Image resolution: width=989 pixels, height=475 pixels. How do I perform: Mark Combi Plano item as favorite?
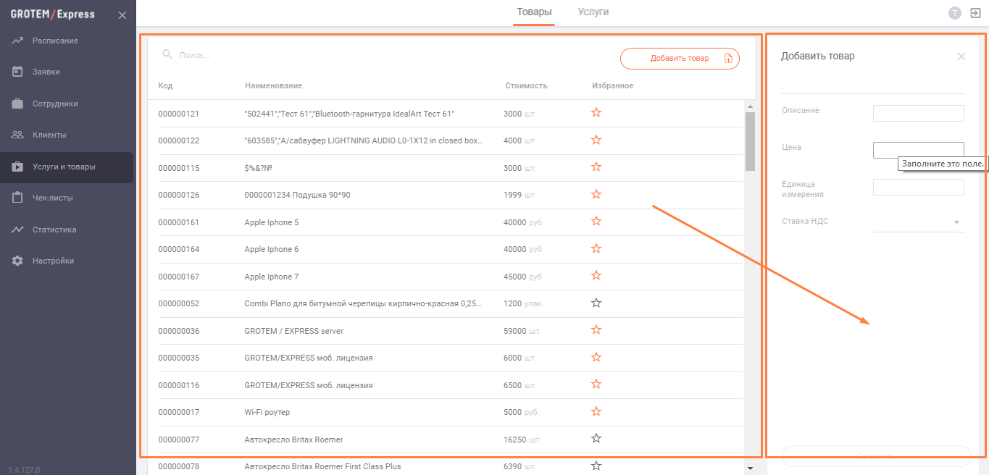(596, 303)
